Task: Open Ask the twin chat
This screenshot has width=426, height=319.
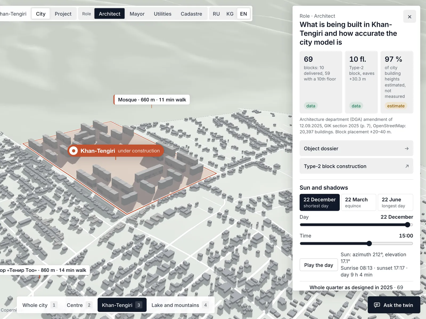Action: [394, 305]
